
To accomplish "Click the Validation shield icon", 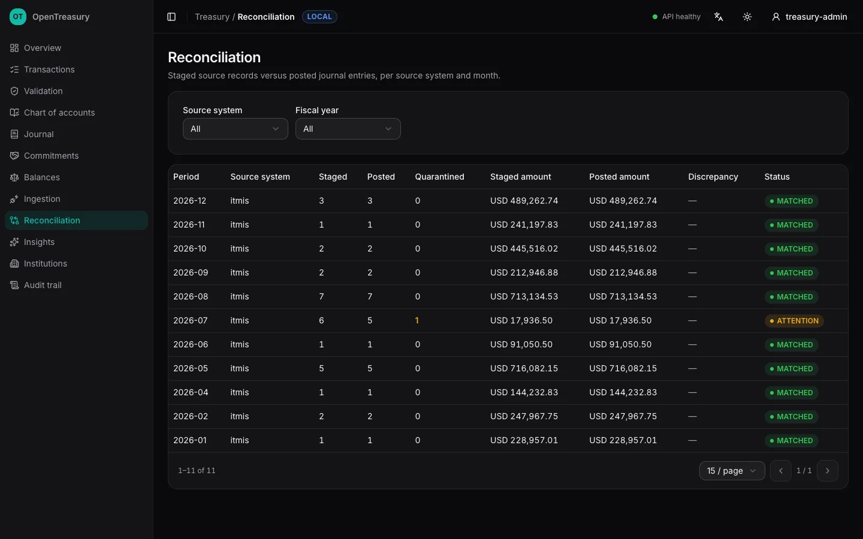I will tap(14, 91).
